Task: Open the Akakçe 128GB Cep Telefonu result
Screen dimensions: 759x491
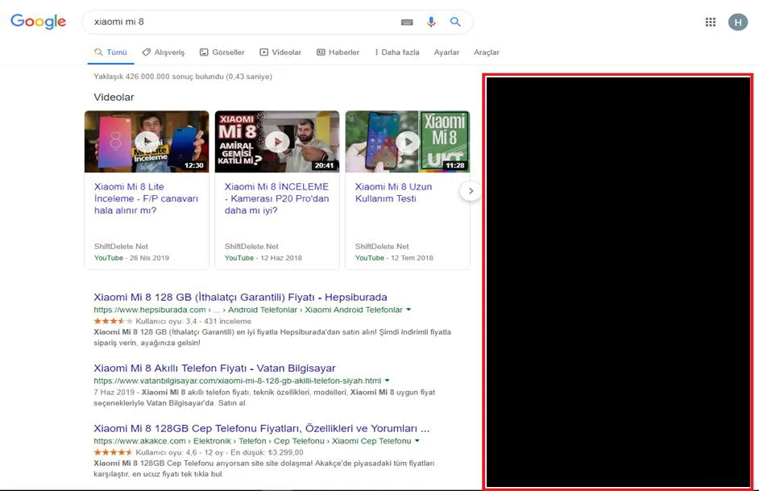Action: [261, 428]
